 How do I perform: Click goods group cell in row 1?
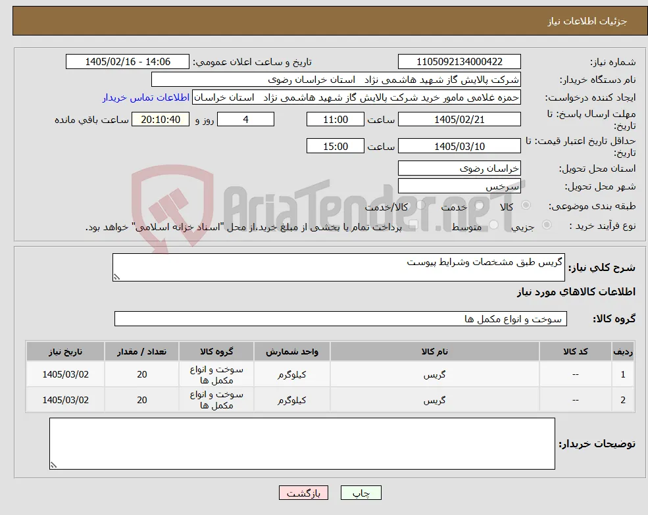click(x=216, y=374)
